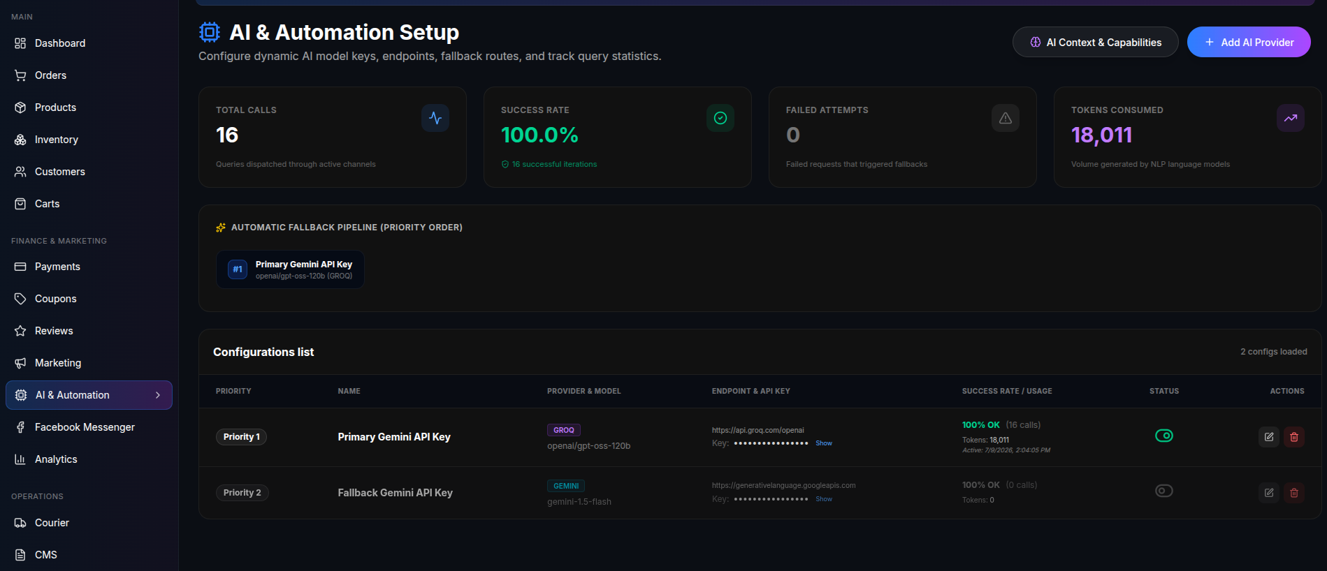Click the Courier truck icon
This screenshot has height=571, width=1327.
click(20, 523)
